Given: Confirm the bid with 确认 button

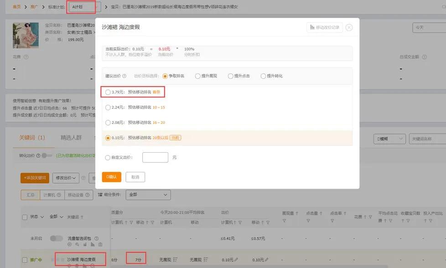Looking at the screenshot, I should (111, 177).
